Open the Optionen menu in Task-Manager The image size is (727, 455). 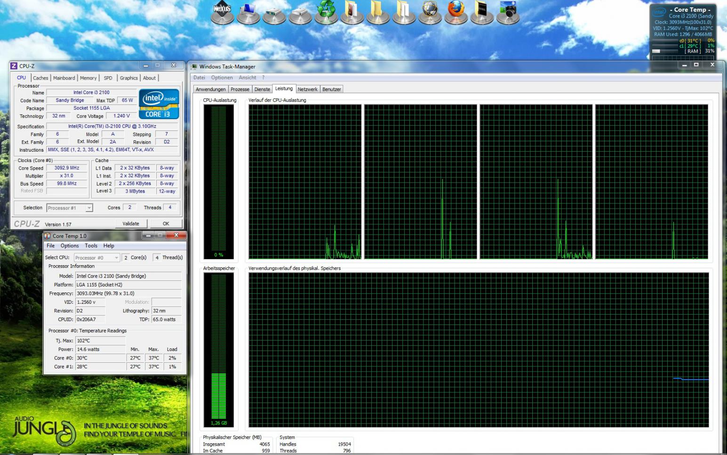coord(222,78)
